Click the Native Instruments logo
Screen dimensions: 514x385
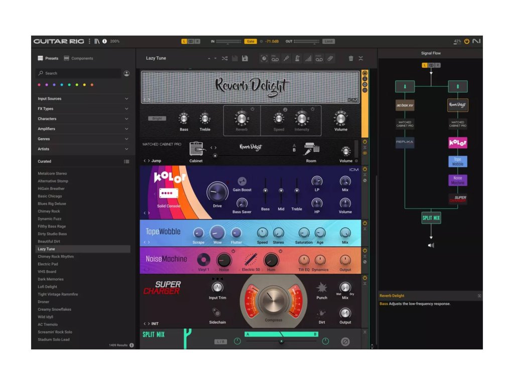pyautogui.click(x=476, y=41)
